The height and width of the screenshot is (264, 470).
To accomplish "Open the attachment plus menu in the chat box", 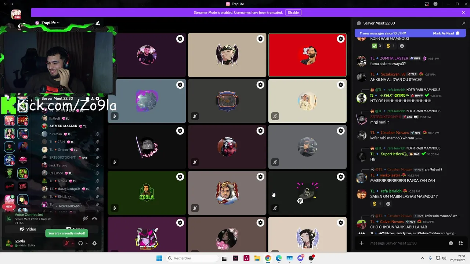I will [x=361, y=243].
